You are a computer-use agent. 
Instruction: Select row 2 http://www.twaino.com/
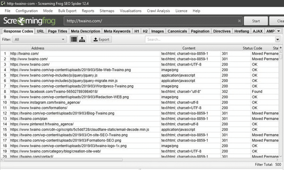(x=140, y=59)
